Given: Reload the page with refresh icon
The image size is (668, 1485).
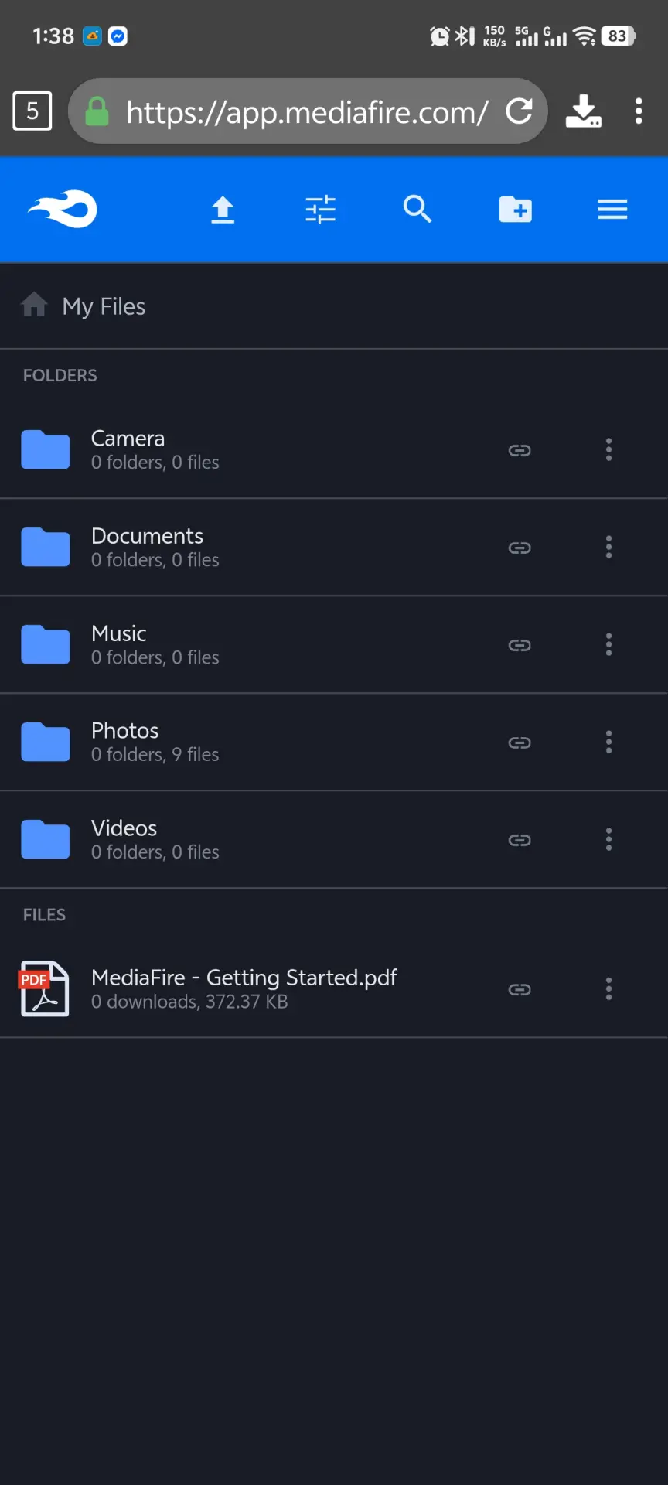Looking at the screenshot, I should 519,111.
